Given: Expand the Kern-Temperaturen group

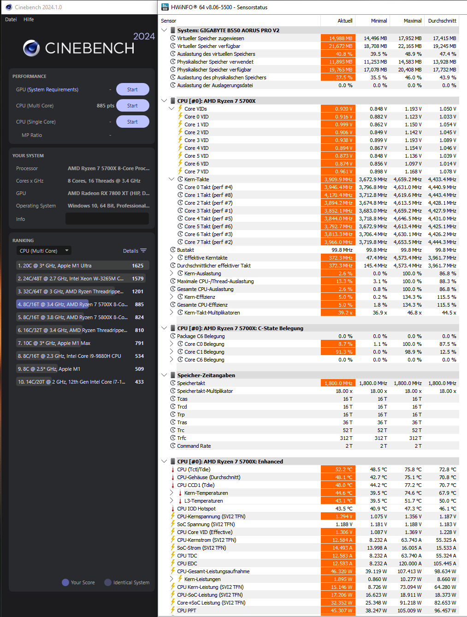Looking at the screenshot, I should click(x=171, y=493).
